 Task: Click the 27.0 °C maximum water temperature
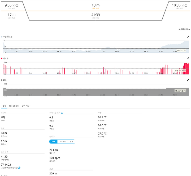click(x=102, y=133)
